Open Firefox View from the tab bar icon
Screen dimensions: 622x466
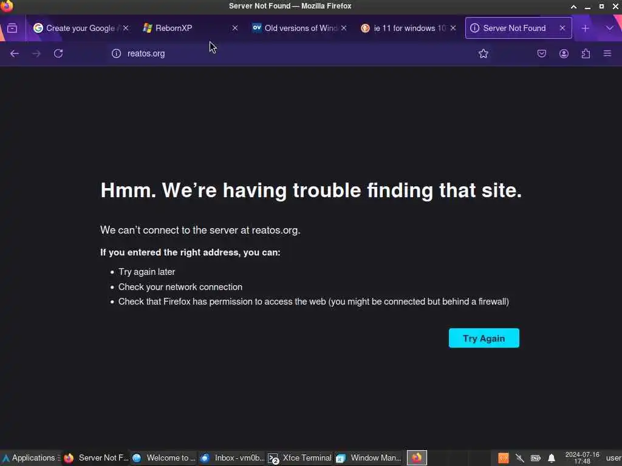click(x=12, y=28)
